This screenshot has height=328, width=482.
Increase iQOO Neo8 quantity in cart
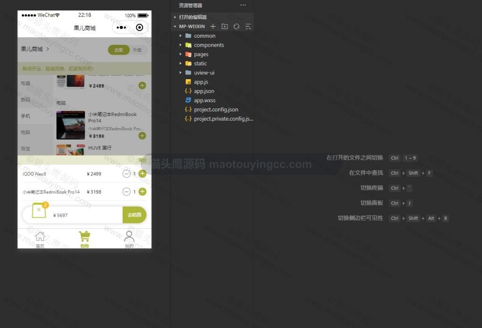(142, 174)
